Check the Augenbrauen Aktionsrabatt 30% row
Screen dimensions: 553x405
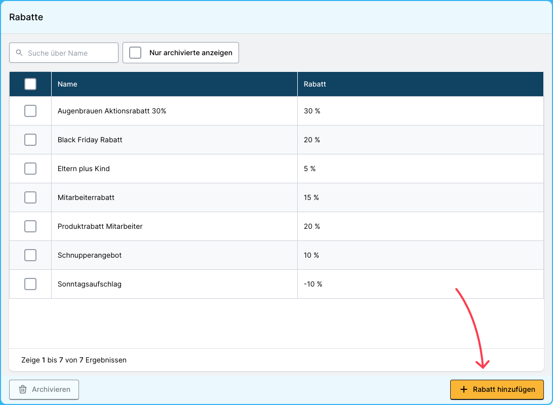(x=30, y=111)
